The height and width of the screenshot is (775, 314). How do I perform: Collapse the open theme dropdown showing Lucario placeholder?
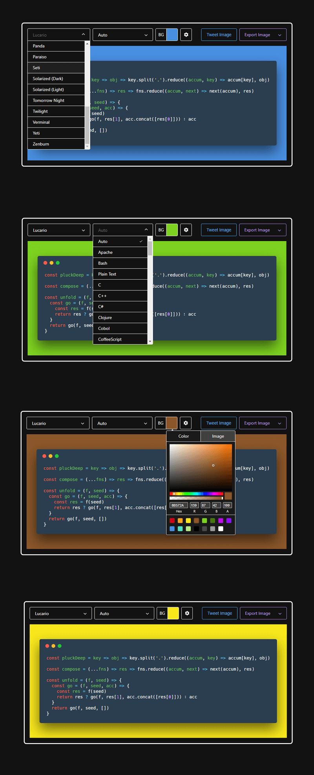(59, 35)
